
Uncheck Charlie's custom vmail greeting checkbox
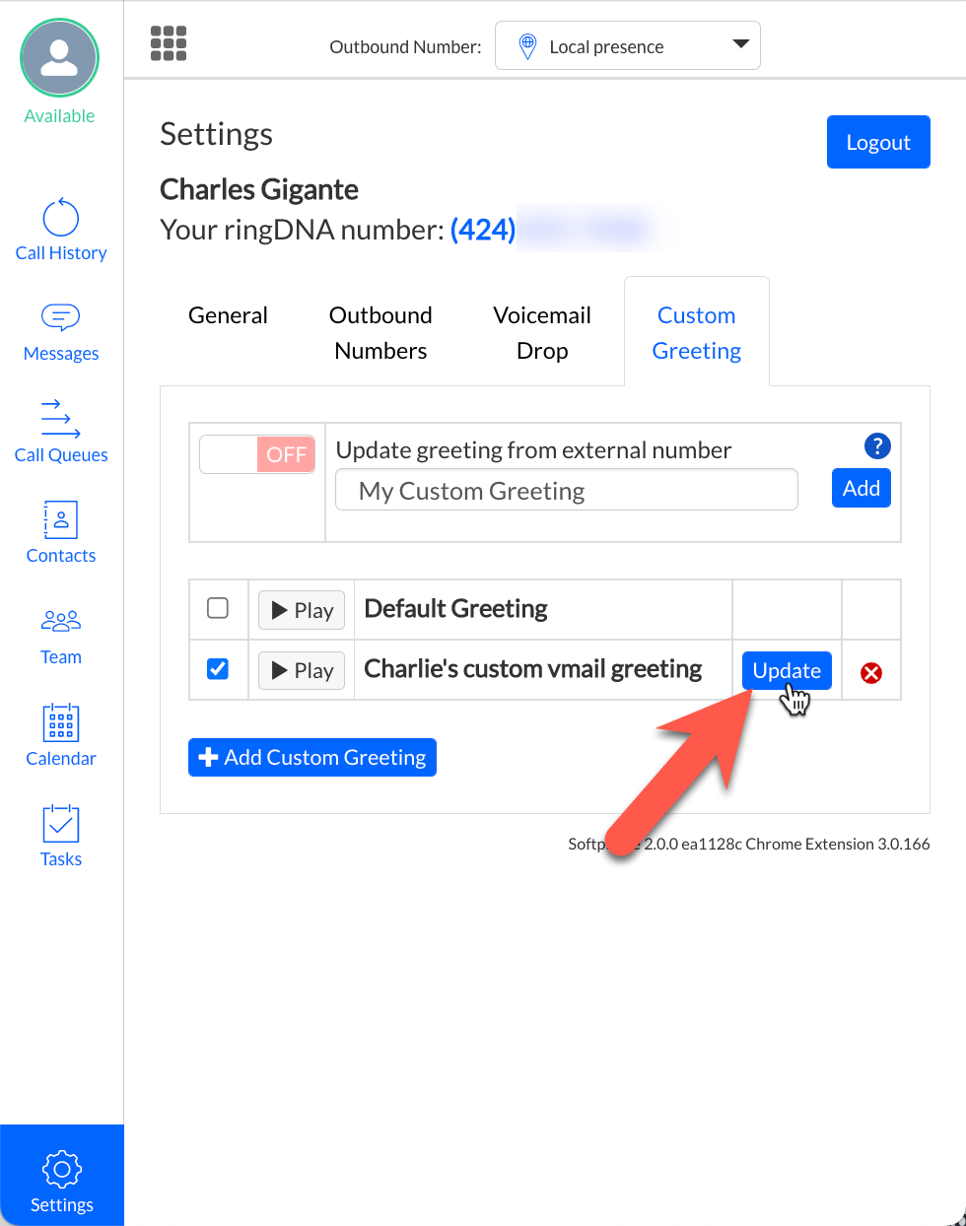[218, 669]
